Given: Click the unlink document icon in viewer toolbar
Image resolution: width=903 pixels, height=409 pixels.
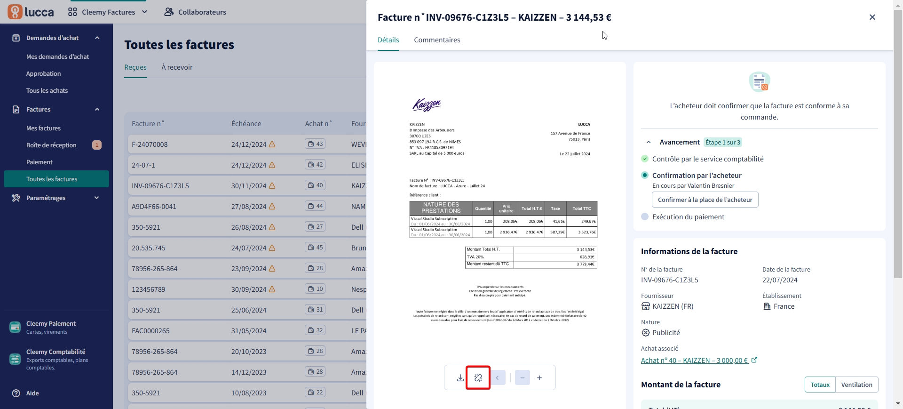Looking at the screenshot, I should (x=478, y=377).
